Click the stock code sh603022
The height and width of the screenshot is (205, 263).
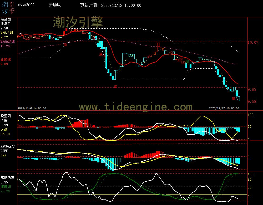[26, 5]
